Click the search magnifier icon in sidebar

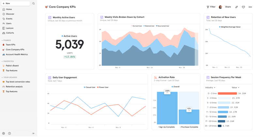(33, 4)
